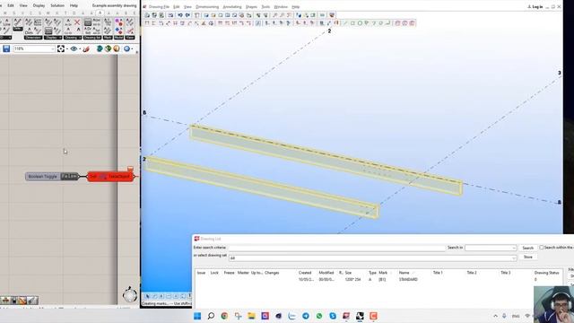The width and height of the screenshot is (574, 323).
Task: Open the Grasshopper Edit menu
Action: (x=11, y=5)
